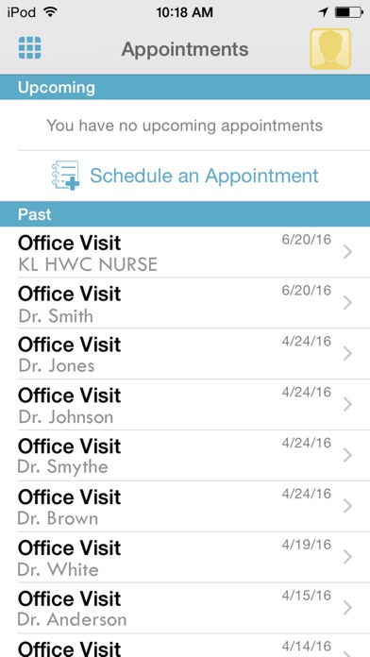The width and height of the screenshot is (370, 657).
Task: Tap the schedule appointment clipboard icon
Action: (x=66, y=176)
